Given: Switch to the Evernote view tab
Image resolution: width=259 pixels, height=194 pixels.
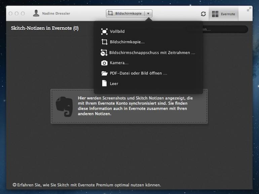Looking at the screenshot, I should pos(223,14).
